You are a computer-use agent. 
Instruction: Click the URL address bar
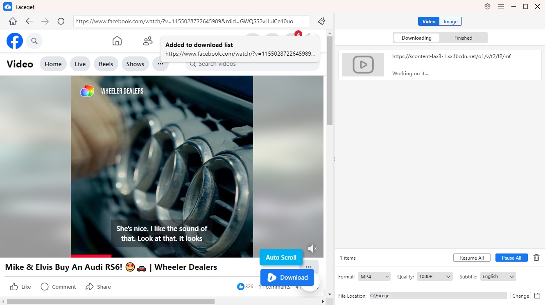pos(191,21)
